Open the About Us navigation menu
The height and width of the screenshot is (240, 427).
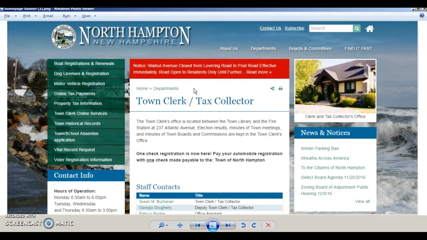229,49
